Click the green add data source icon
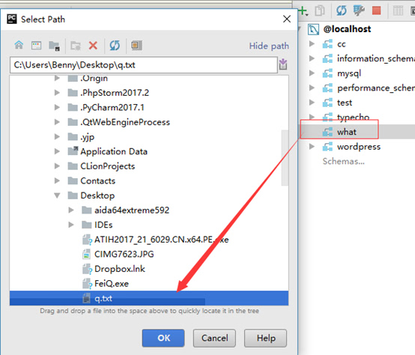This screenshot has height=355, width=415. pyautogui.click(x=303, y=11)
